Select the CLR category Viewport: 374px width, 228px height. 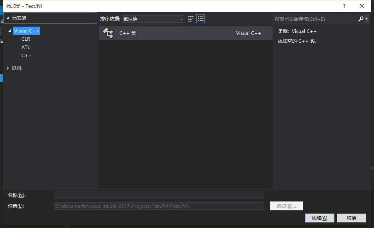point(26,39)
